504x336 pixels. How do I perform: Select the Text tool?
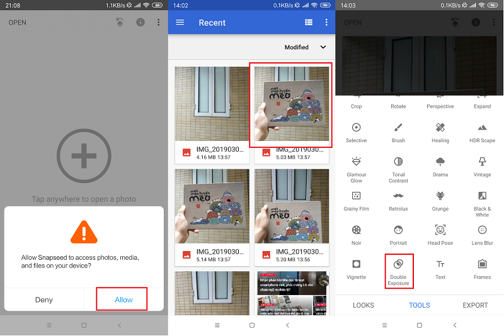pyautogui.click(x=440, y=269)
